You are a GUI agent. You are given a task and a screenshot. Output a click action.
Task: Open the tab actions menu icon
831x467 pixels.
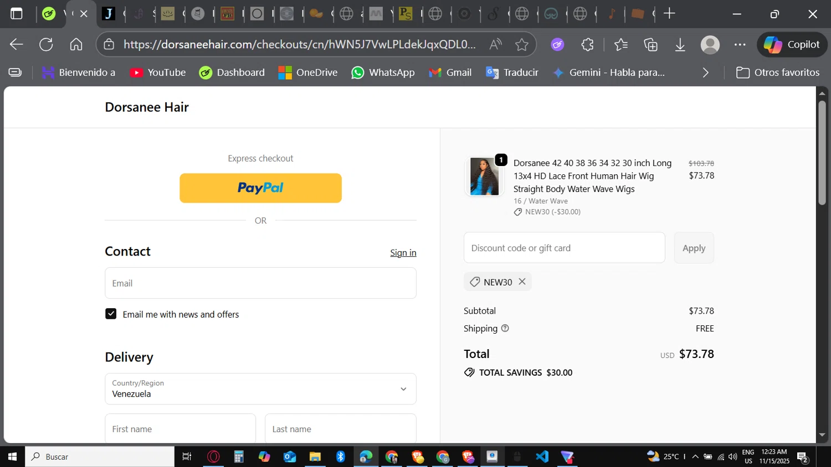tap(17, 14)
